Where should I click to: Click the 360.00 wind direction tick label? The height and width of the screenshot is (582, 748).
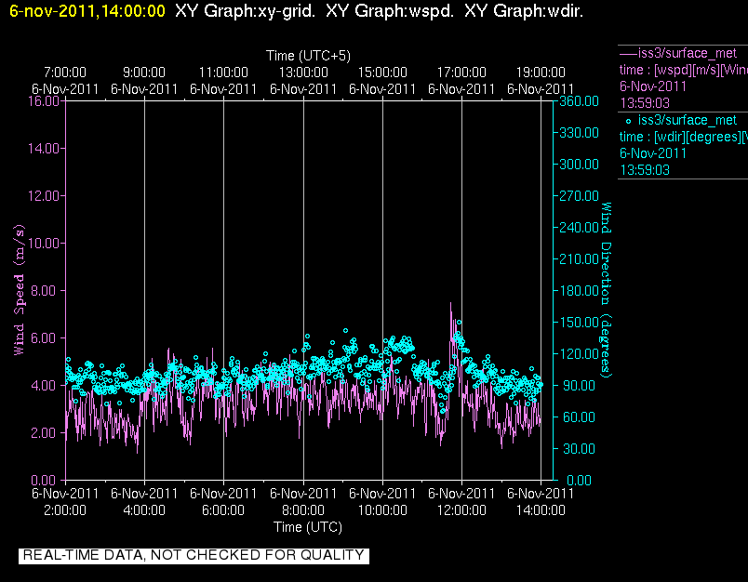(579, 100)
